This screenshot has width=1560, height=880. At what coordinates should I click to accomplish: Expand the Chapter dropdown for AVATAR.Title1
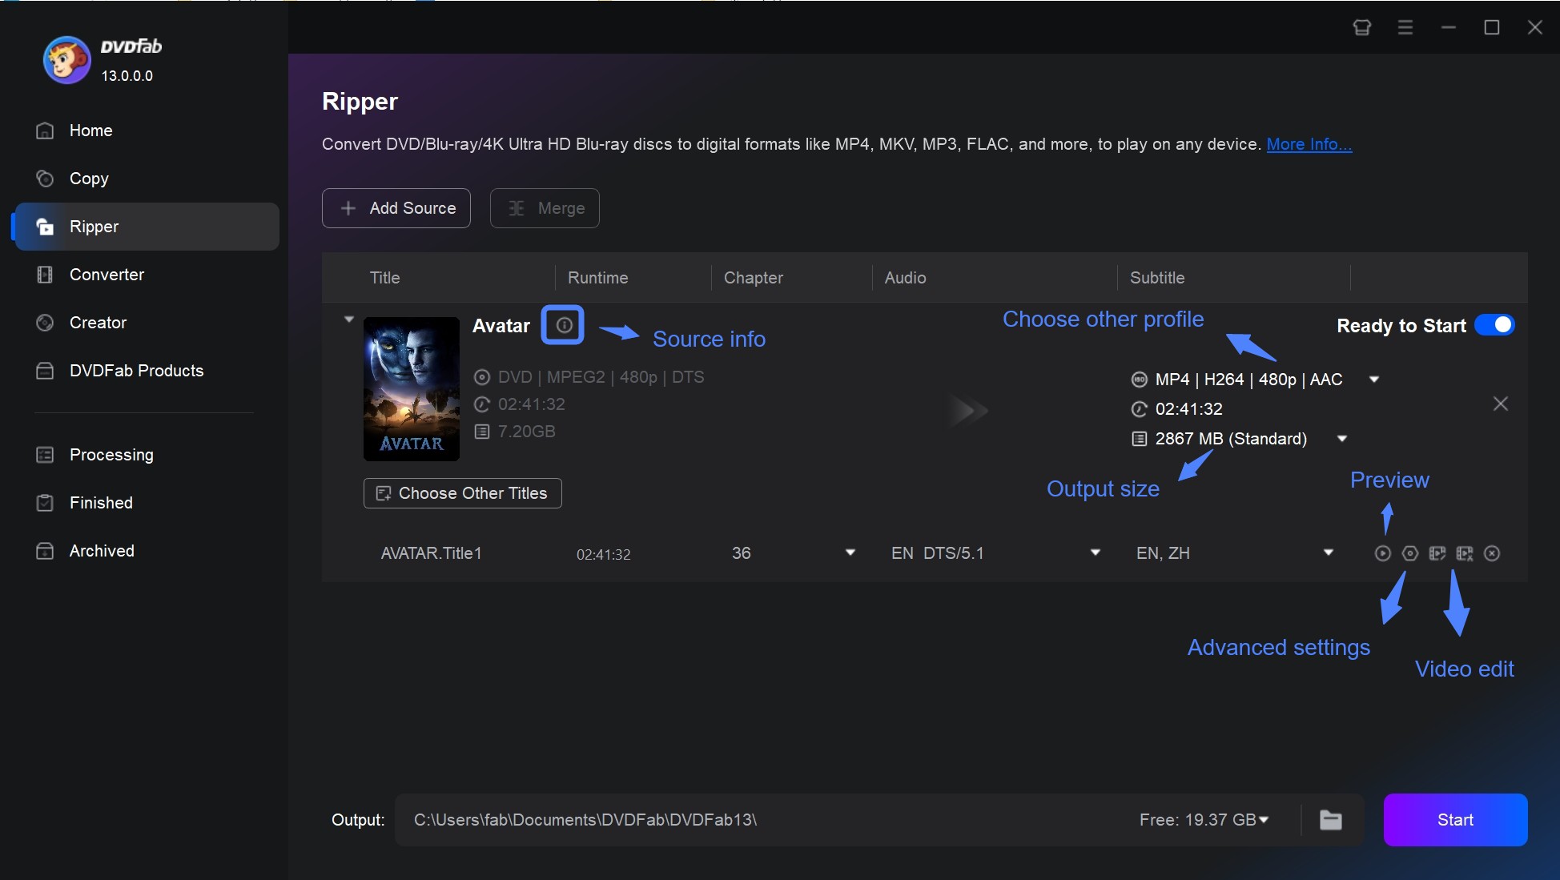click(850, 553)
